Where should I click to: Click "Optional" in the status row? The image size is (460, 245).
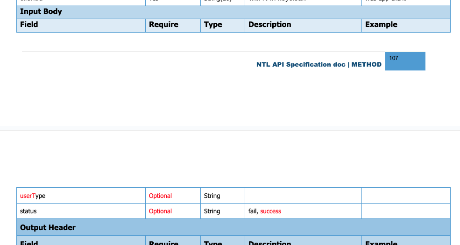[x=160, y=211]
